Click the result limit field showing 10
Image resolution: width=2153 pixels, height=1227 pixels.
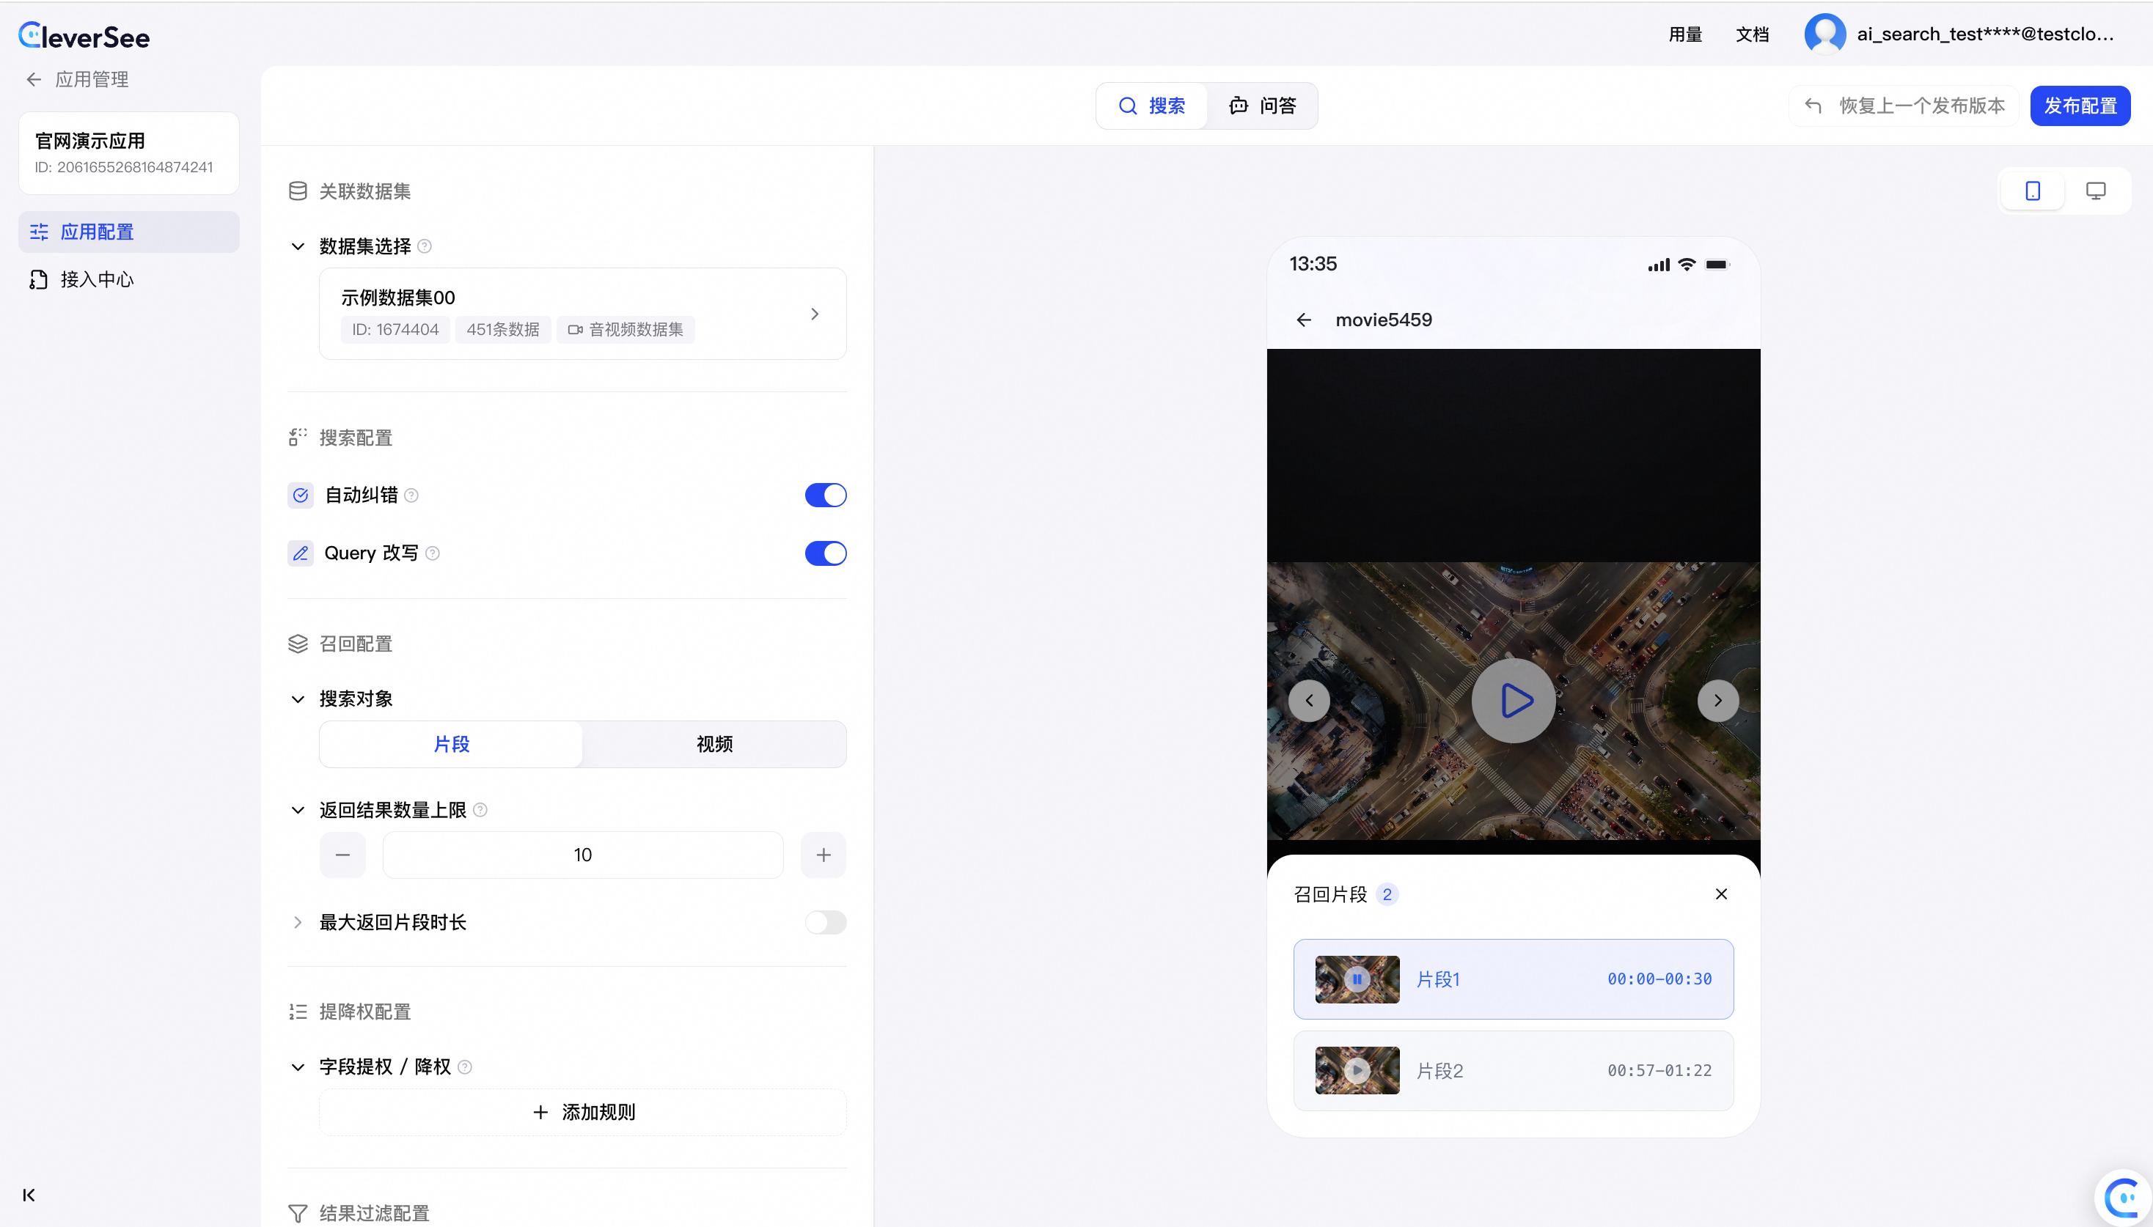[x=582, y=855]
